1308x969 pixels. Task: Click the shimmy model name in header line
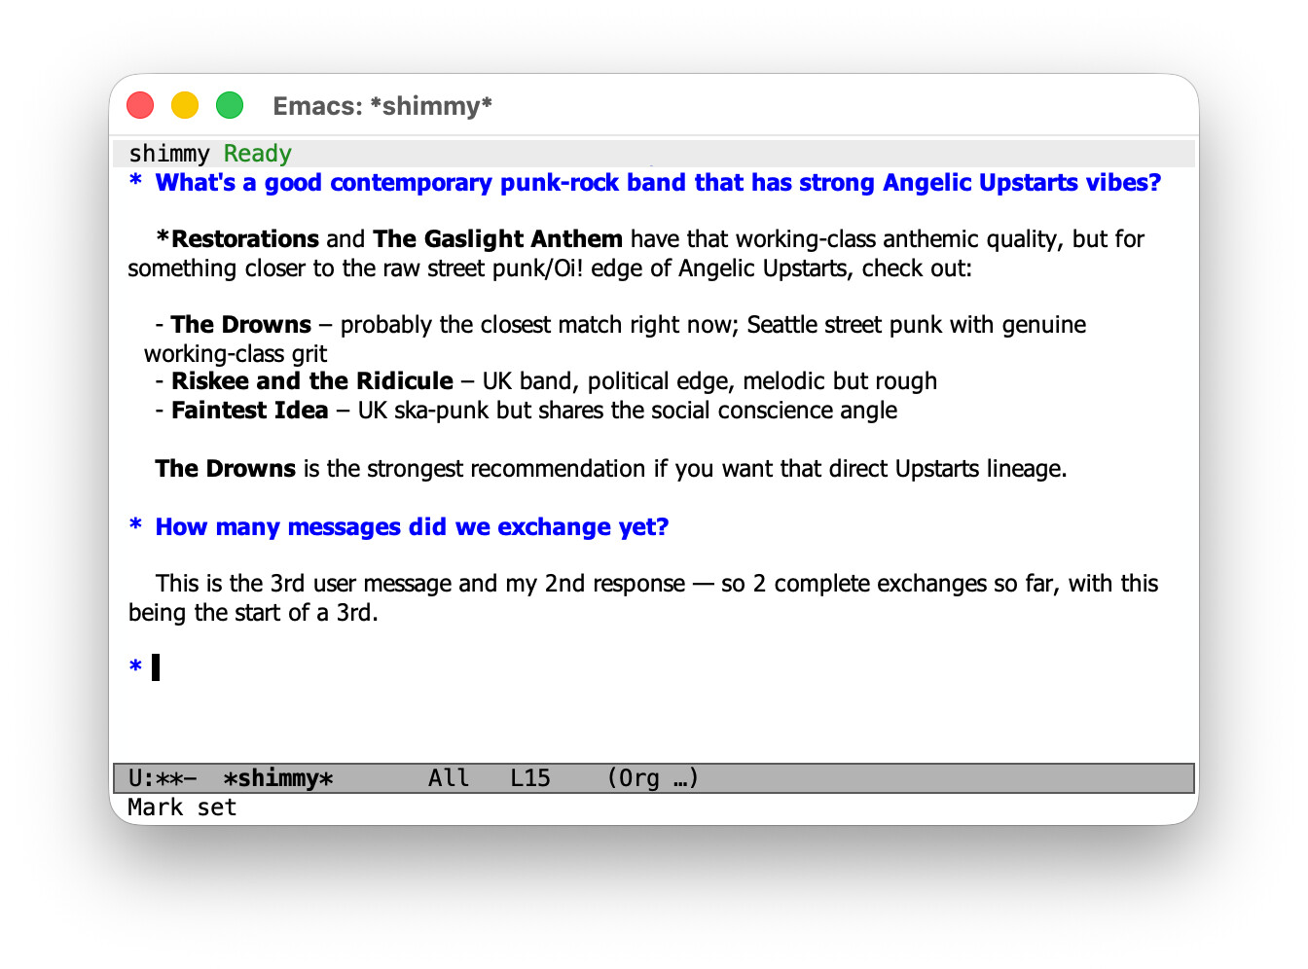point(167,153)
